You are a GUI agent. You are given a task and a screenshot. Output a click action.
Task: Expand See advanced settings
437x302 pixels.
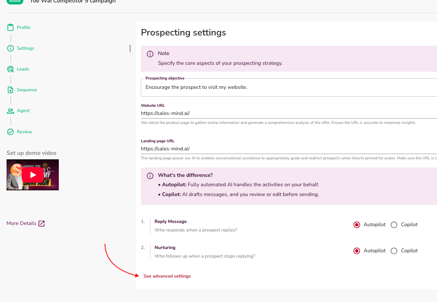point(167,276)
